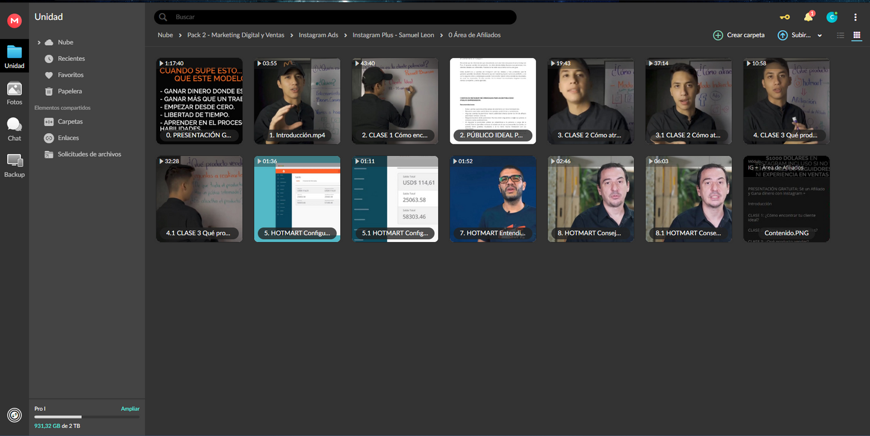Click Crear carpeta button
The height and width of the screenshot is (436, 870).
(x=739, y=35)
